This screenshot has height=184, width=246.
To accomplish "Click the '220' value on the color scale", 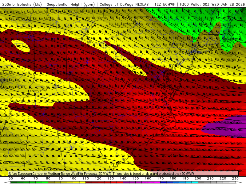I will (223, 178).
